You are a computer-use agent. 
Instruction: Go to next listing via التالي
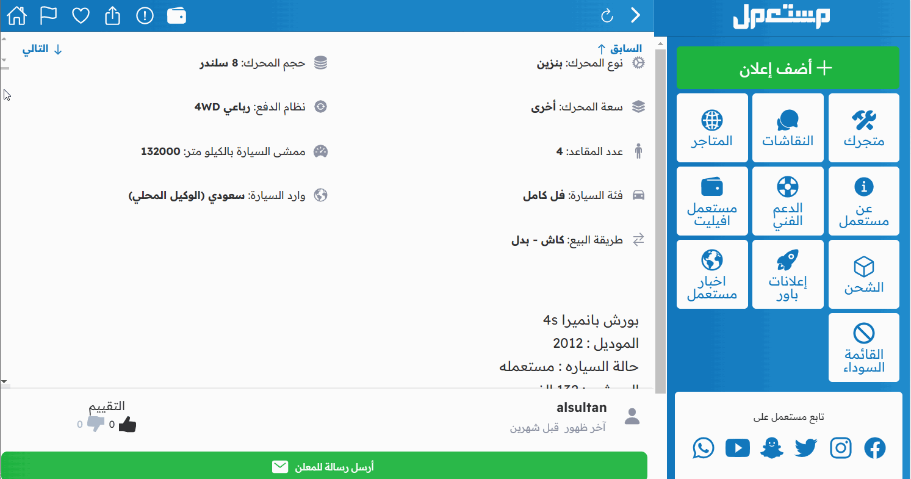[43, 49]
